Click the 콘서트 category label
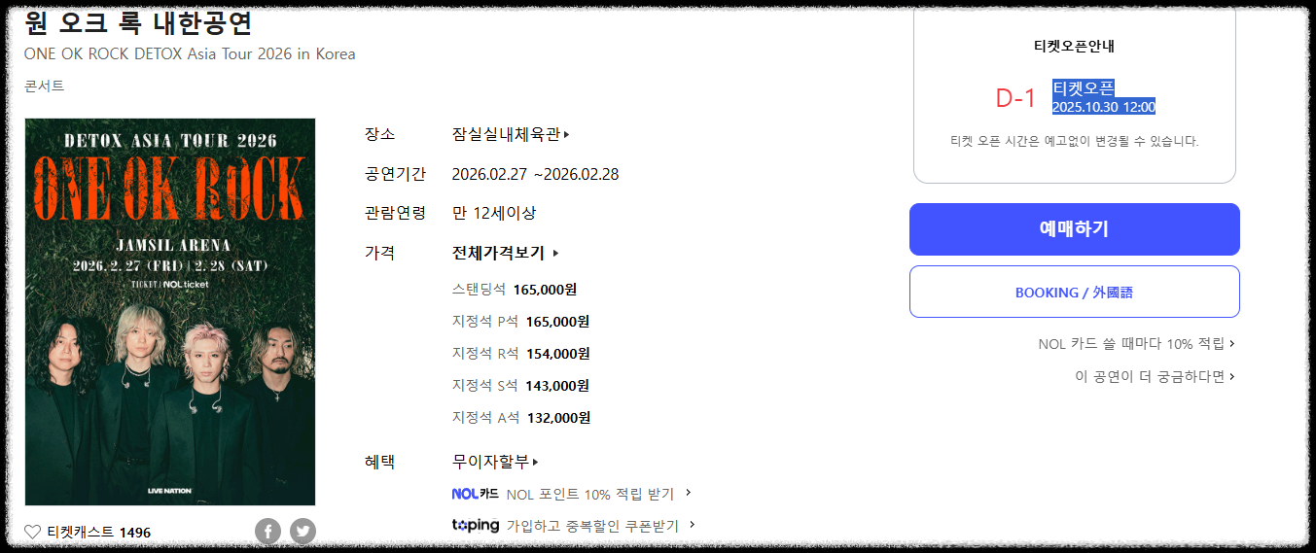The width and height of the screenshot is (1316, 553). (45, 86)
